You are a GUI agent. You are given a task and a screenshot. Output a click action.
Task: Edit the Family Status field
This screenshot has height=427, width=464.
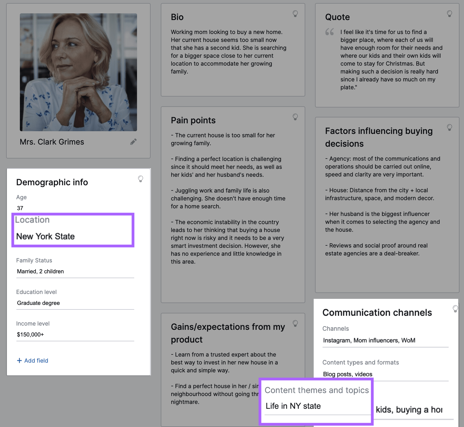point(40,271)
